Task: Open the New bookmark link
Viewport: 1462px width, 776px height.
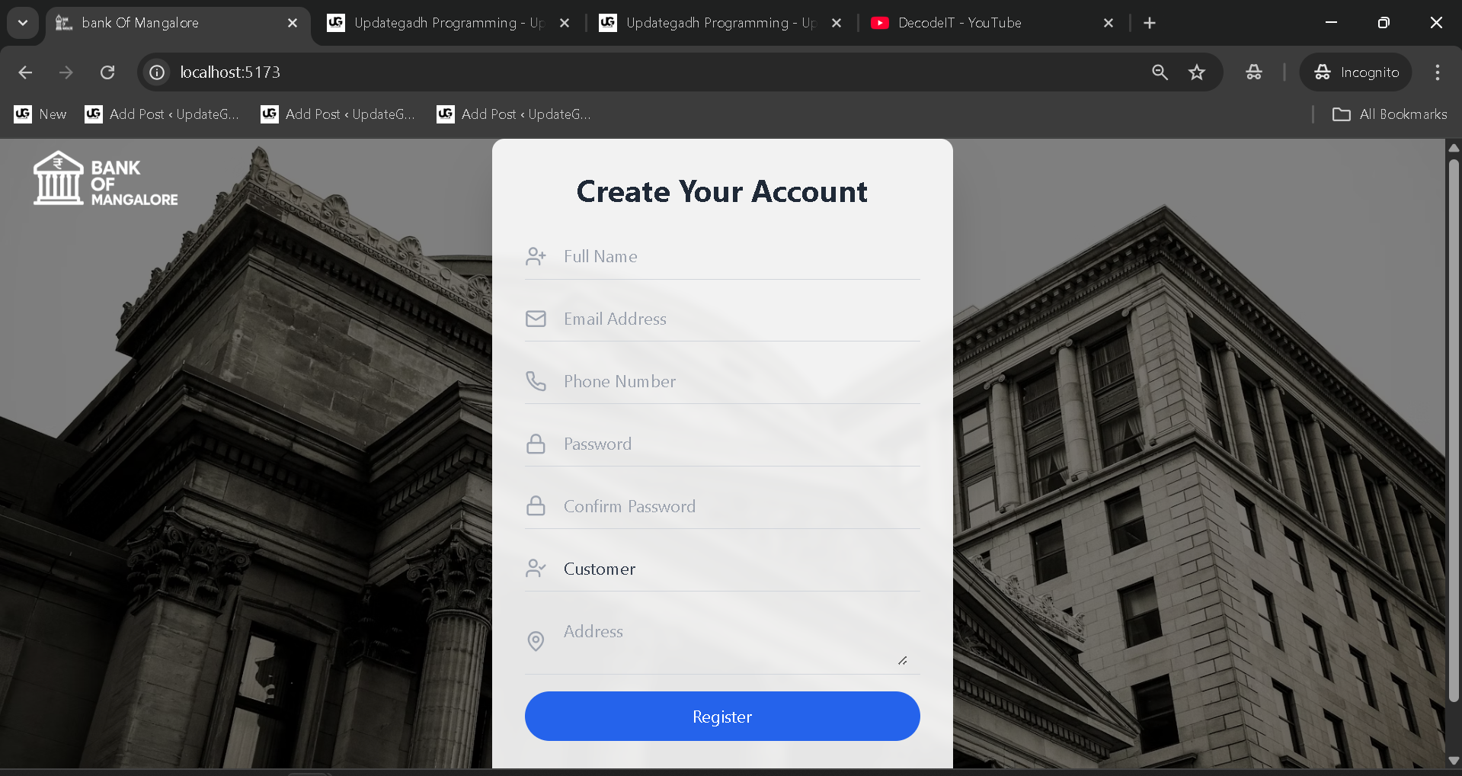Action: pos(41,114)
